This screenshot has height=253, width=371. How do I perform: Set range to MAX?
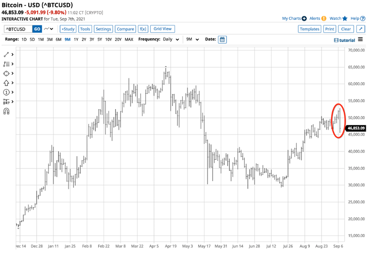129,39
